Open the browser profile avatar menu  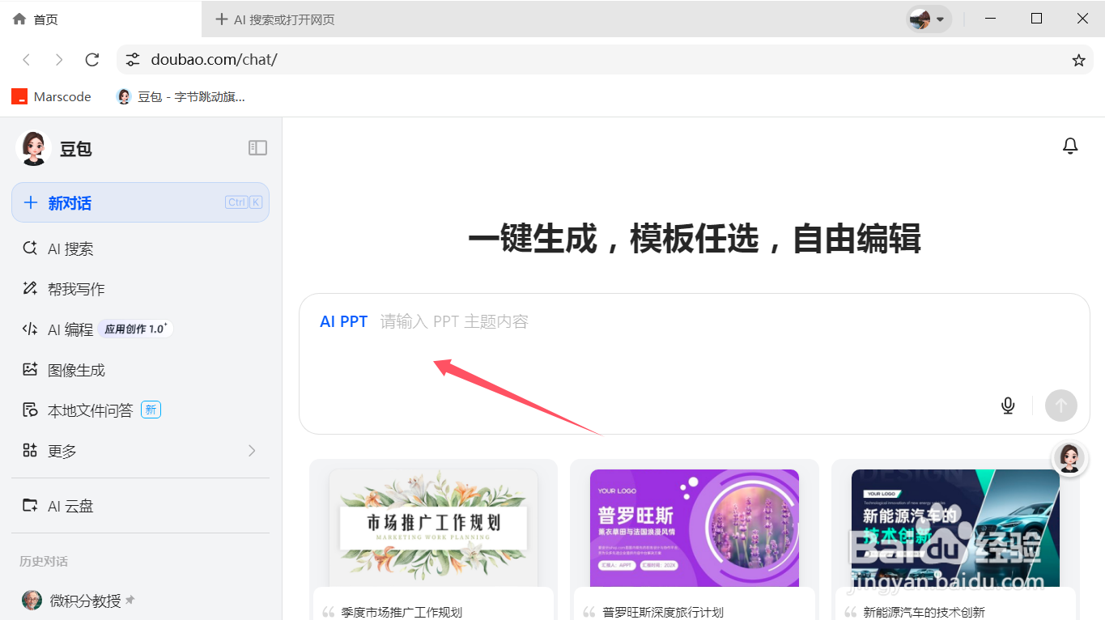pyautogui.click(x=929, y=19)
